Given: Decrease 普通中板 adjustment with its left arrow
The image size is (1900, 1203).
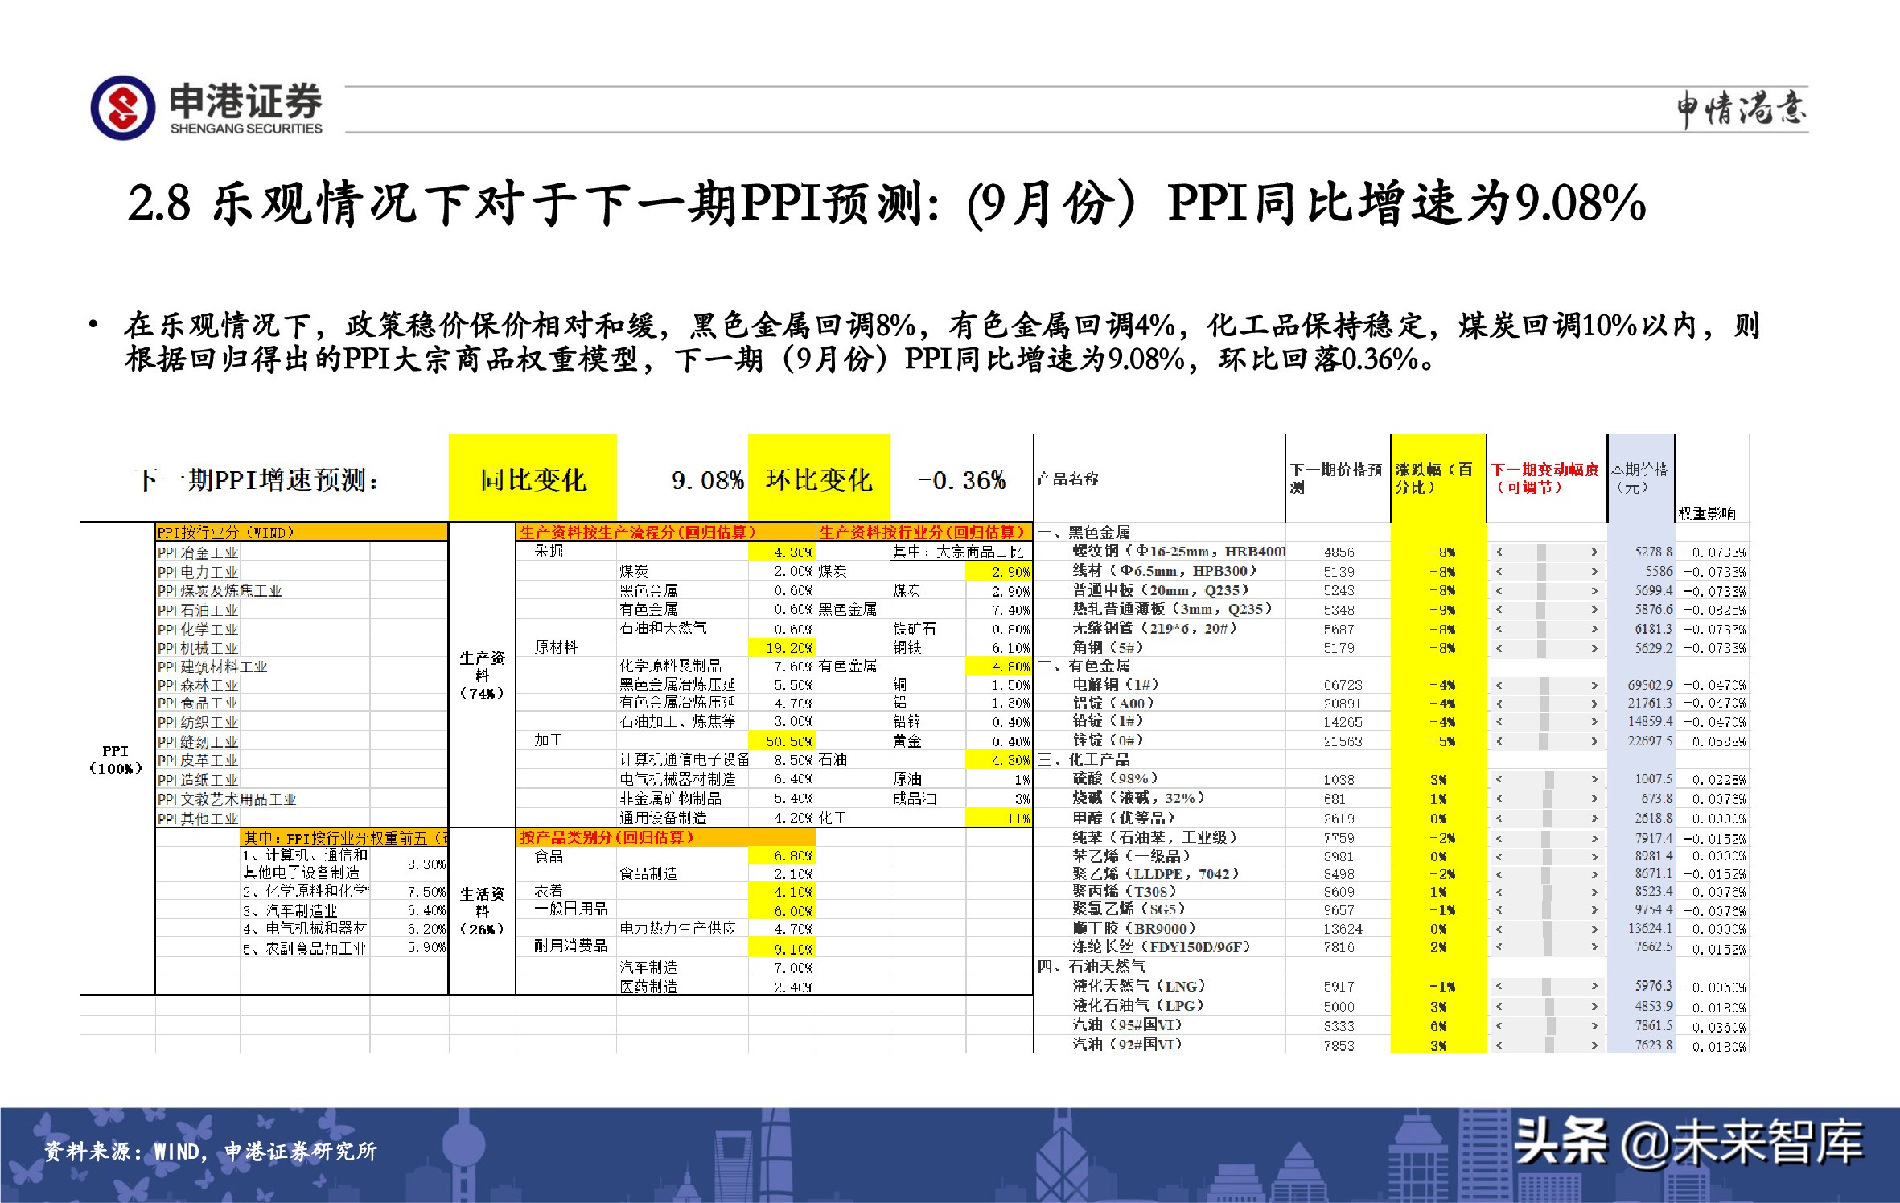Looking at the screenshot, I should tap(1499, 591).
